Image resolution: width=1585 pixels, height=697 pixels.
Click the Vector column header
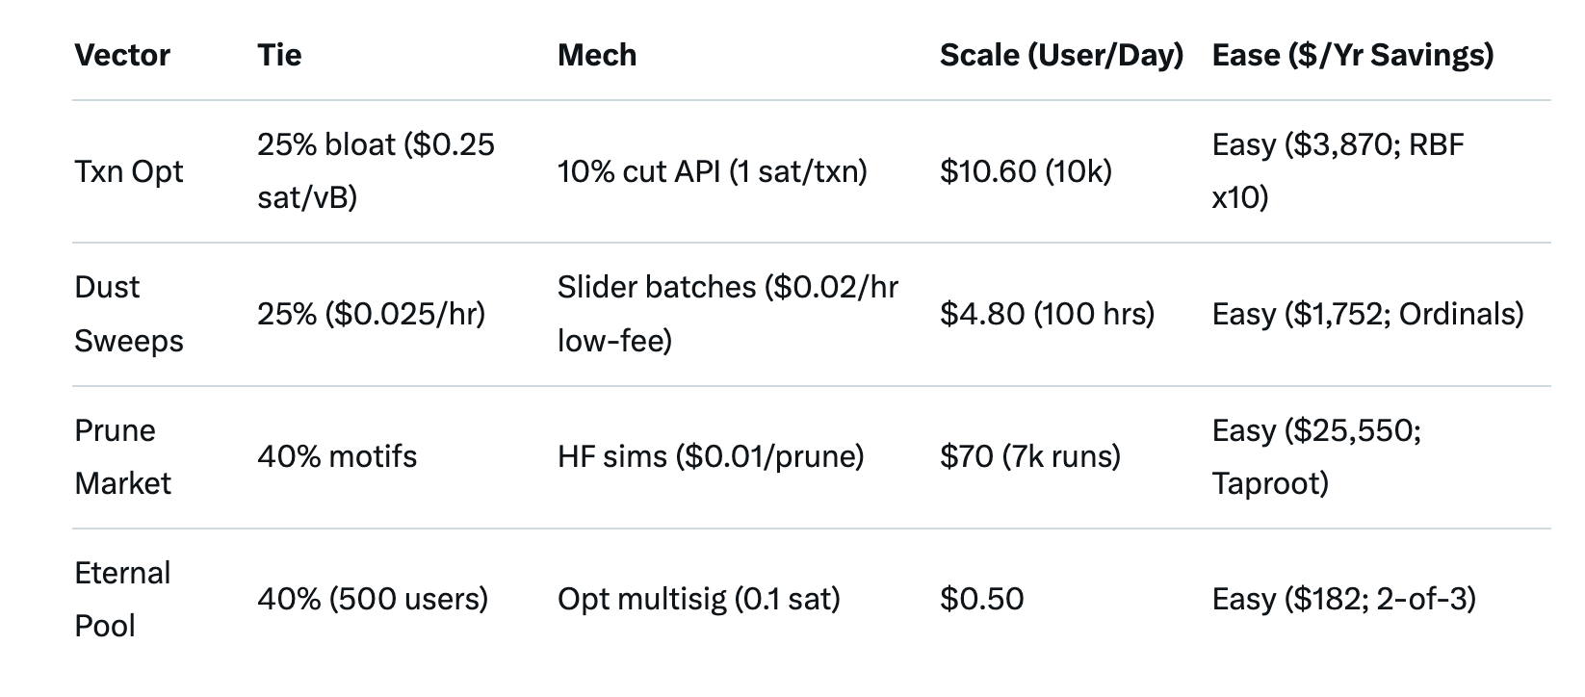[122, 55]
